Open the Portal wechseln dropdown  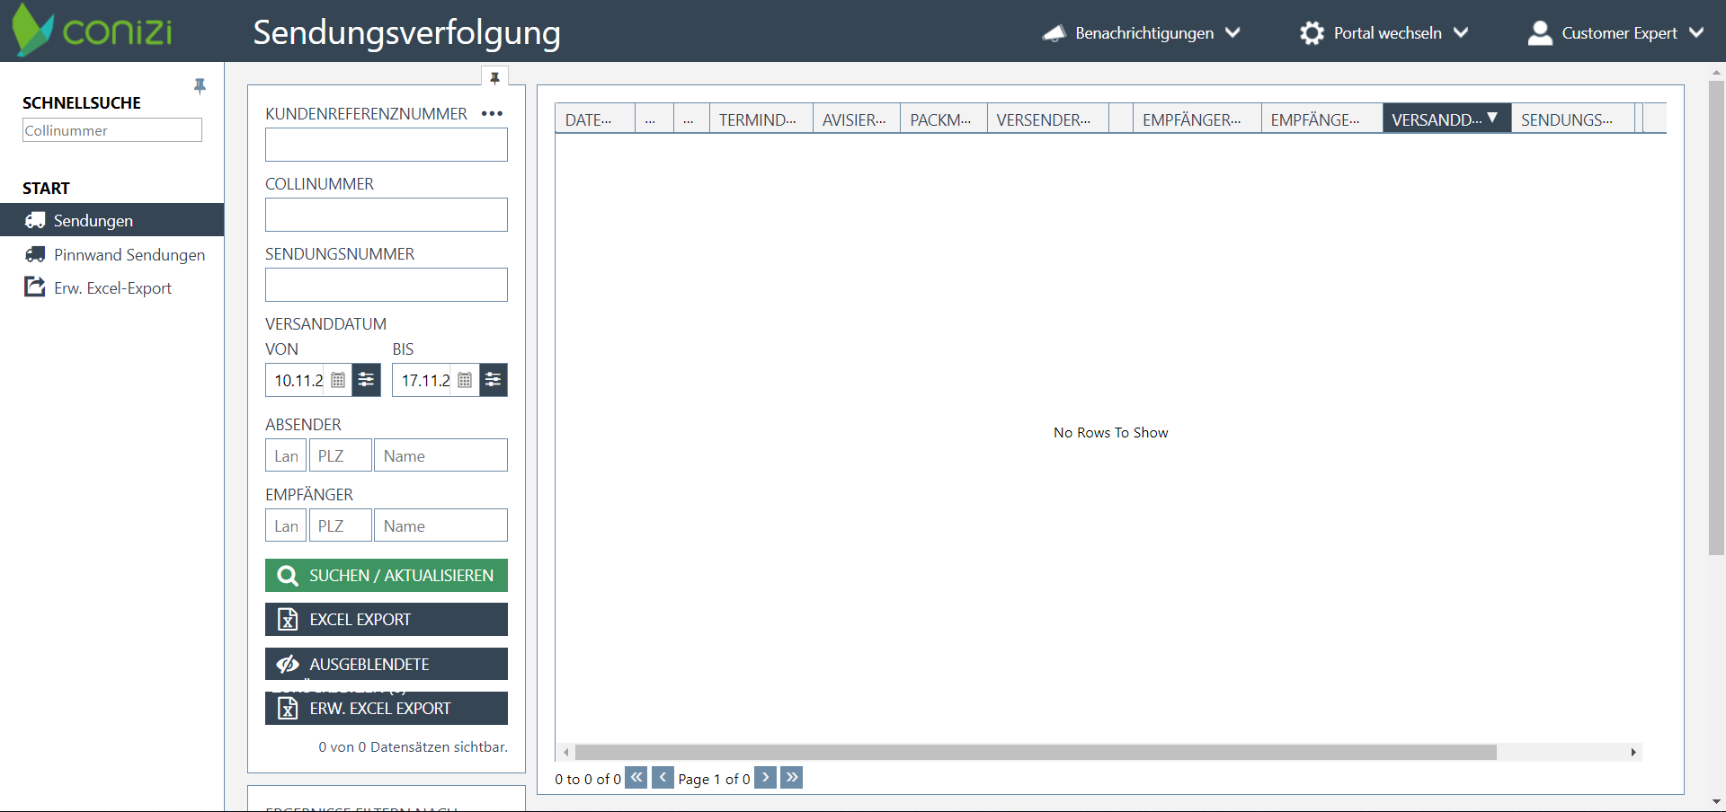point(1383,33)
